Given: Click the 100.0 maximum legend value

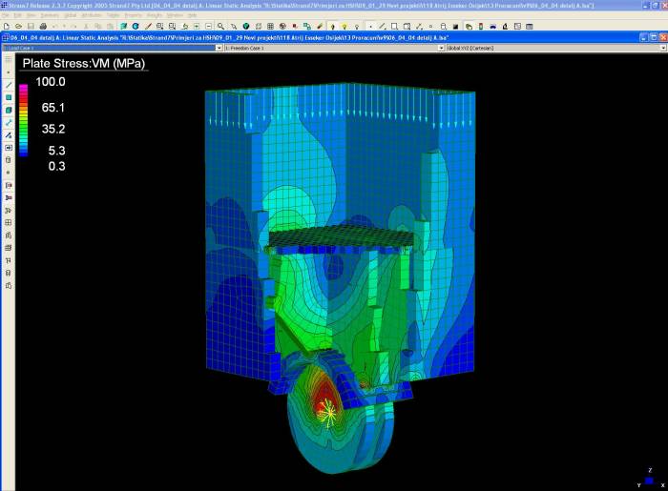Looking at the screenshot, I should pos(50,82).
